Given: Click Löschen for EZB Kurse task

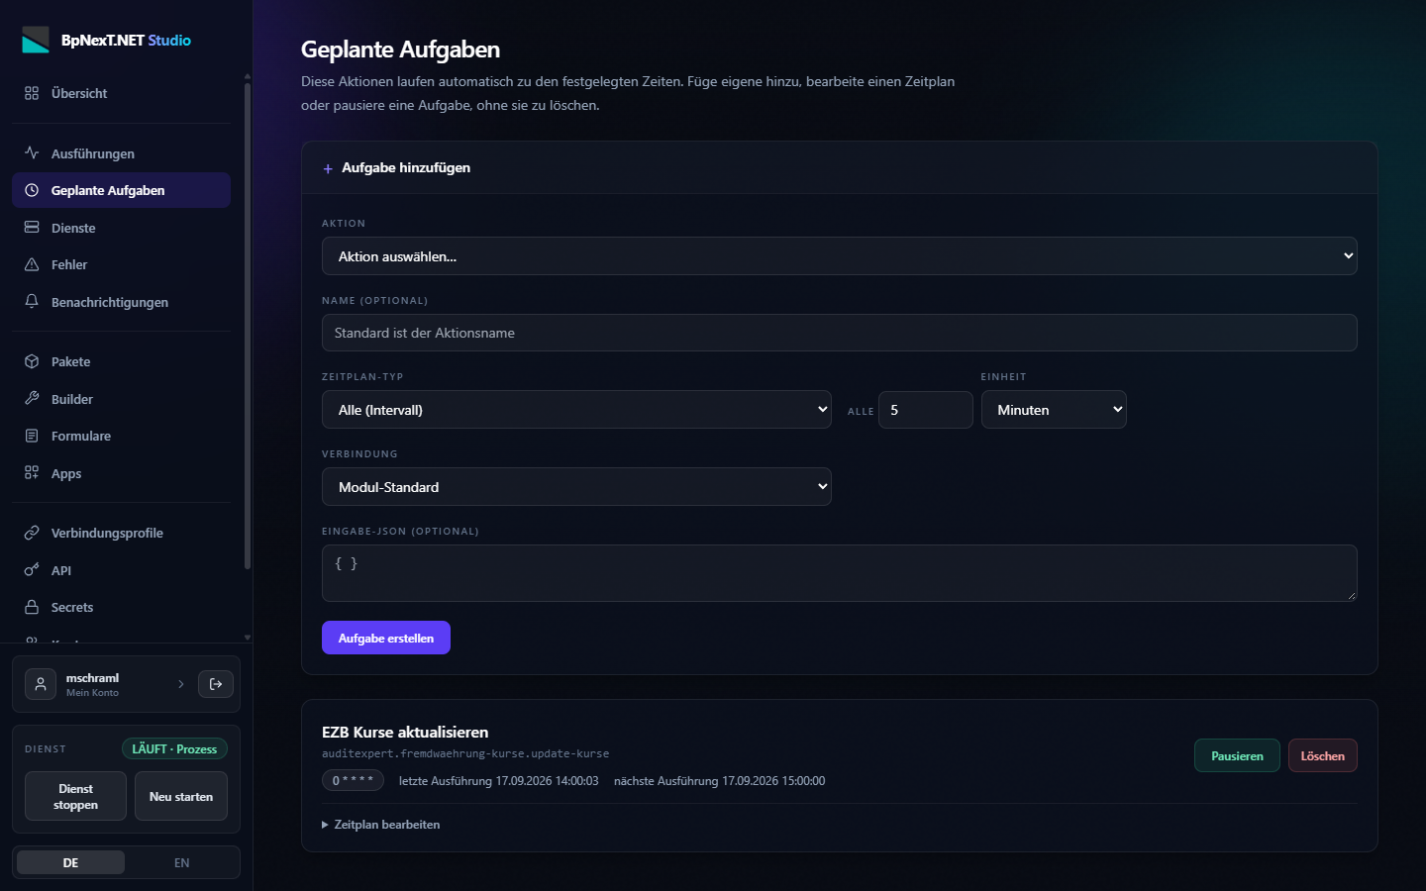Looking at the screenshot, I should [1323, 755].
